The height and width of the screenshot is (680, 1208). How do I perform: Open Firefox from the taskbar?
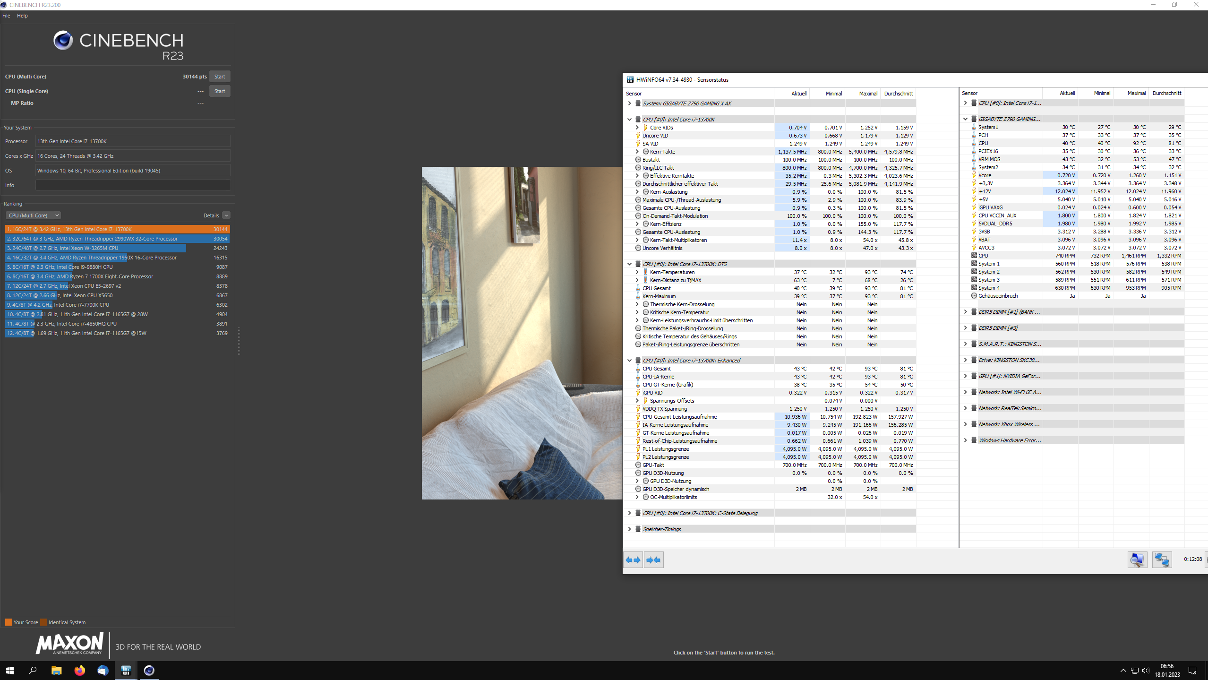click(79, 670)
